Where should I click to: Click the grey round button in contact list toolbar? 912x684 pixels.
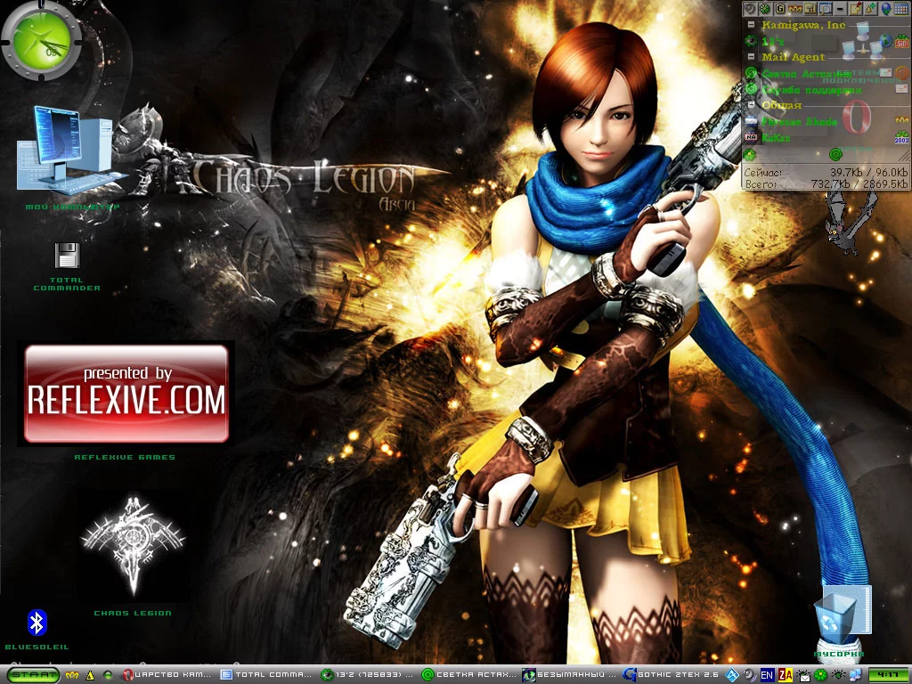click(749, 8)
